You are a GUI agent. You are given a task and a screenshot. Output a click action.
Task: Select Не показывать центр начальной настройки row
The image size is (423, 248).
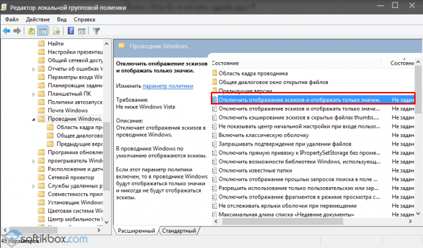click(x=313, y=126)
